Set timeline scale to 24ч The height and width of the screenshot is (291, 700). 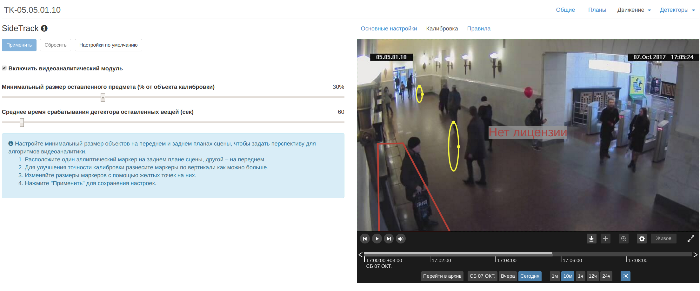606,276
